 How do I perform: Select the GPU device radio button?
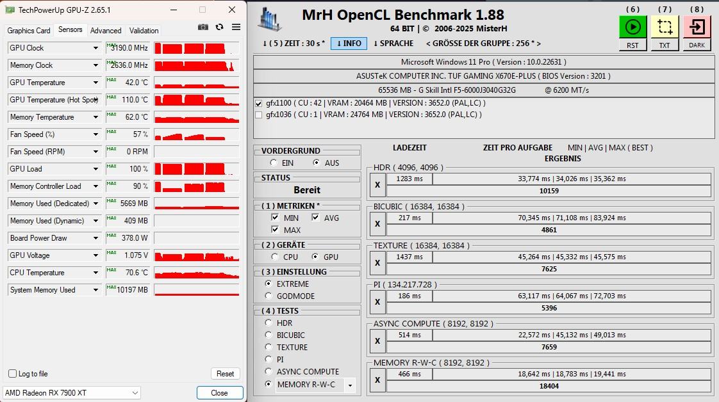(x=315, y=257)
